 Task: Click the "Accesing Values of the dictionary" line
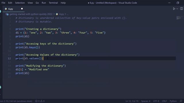[x=47, y=55]
